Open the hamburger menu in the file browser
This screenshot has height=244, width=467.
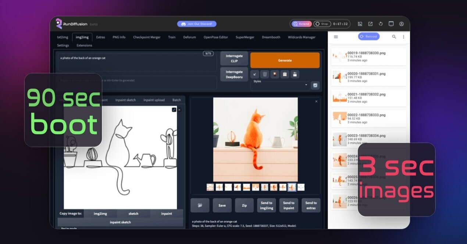pos(336,36)
